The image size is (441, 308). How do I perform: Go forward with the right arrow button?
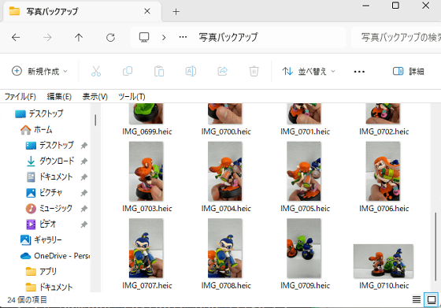tap(47, 37)
